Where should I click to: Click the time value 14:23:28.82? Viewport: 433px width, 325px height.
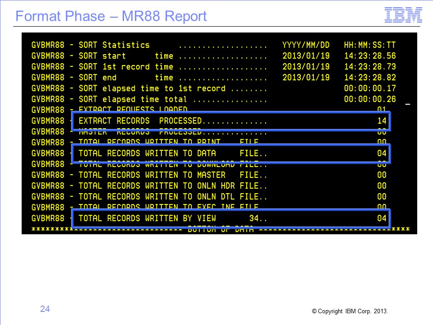pos(370,77)
